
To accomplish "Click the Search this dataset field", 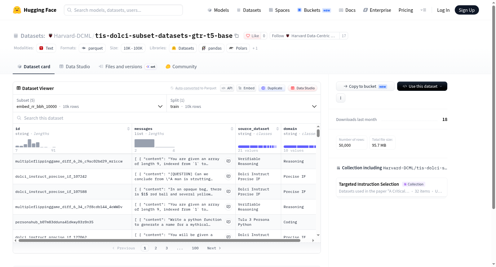I will pyautogui.click(x=167, y=118).
